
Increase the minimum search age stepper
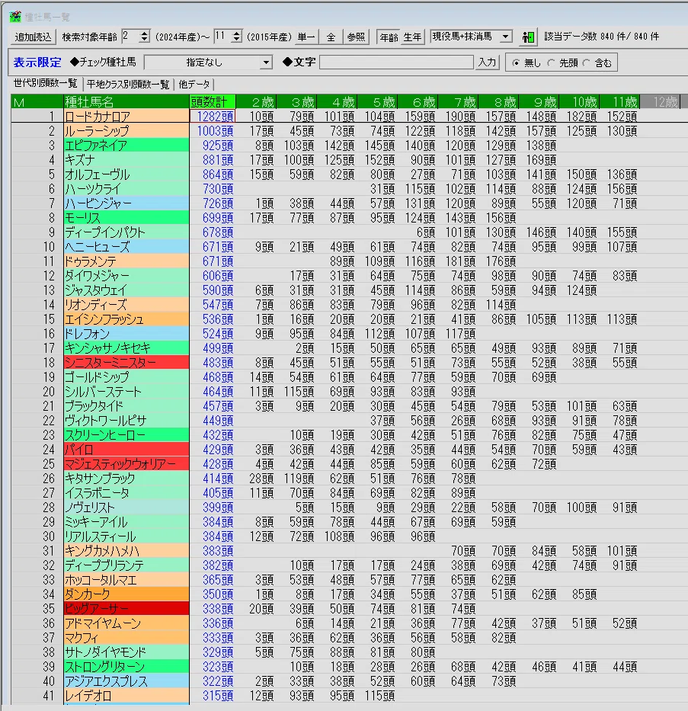145,34
